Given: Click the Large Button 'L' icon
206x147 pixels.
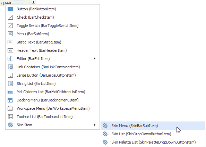Looking at the screenshot, I should click(10, 75).
